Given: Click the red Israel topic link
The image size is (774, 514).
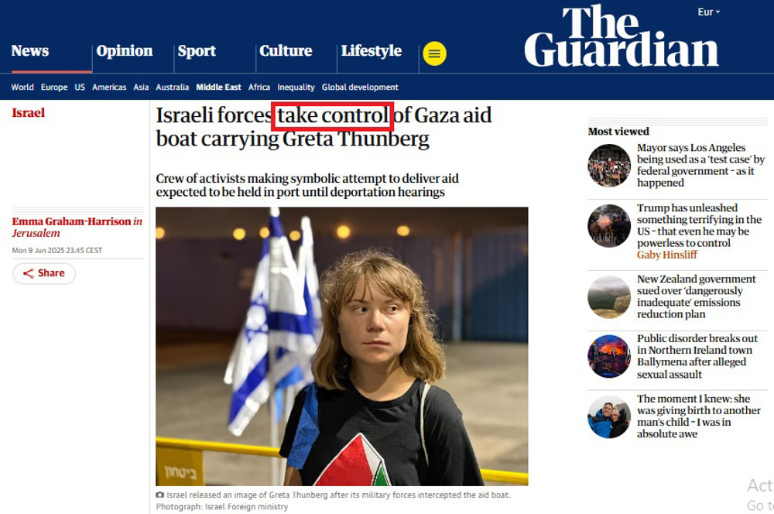Looking at the screenshot, I should pyautogui.click(x=28, y=112).
